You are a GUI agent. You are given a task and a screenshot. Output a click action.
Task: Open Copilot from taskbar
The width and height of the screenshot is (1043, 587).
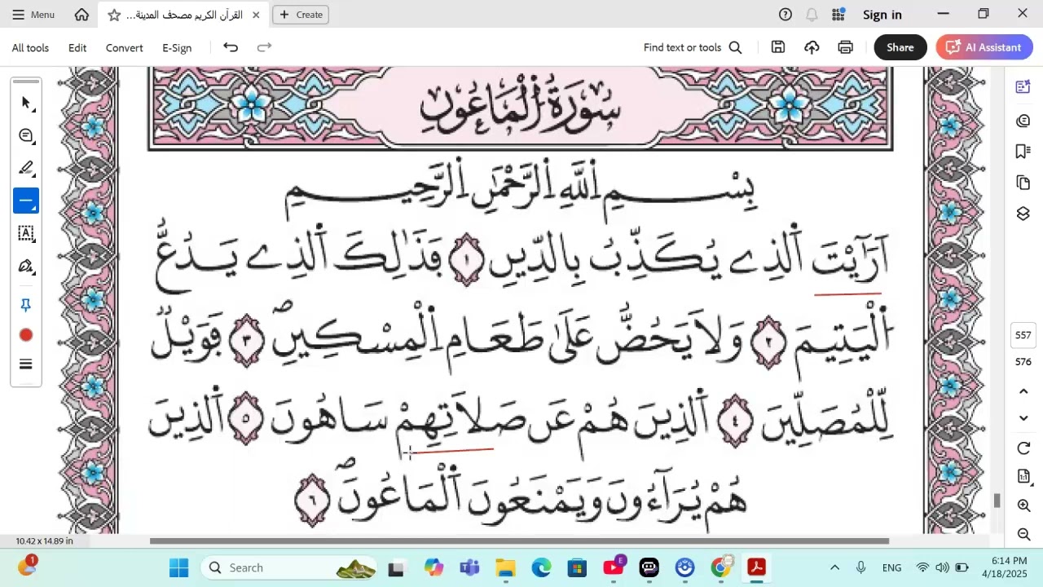point(433,567)
